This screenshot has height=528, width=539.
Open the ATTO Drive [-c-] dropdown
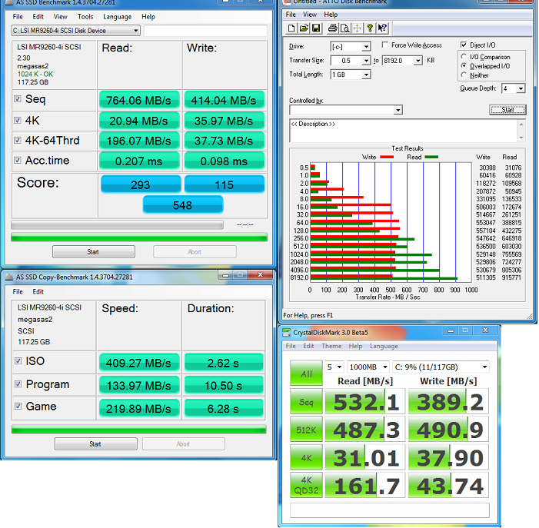(367, 46)
